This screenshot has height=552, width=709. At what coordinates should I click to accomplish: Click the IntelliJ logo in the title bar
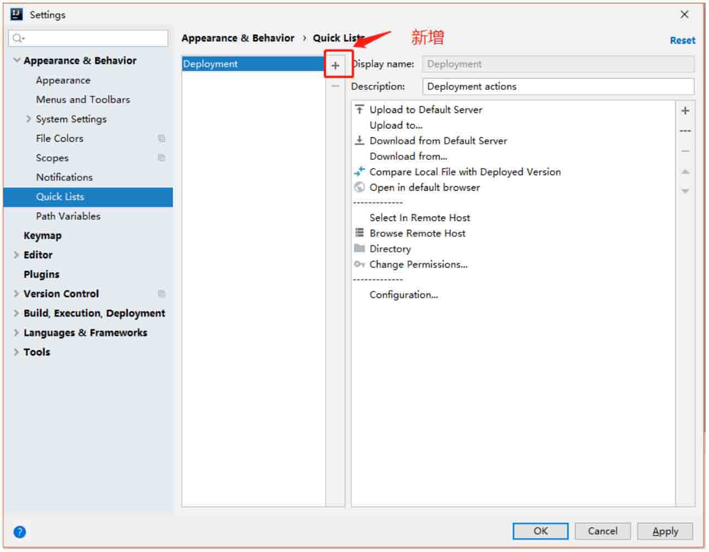point(17,14)
